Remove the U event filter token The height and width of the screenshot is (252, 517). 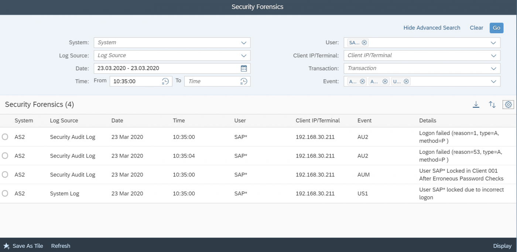[406, 81]
